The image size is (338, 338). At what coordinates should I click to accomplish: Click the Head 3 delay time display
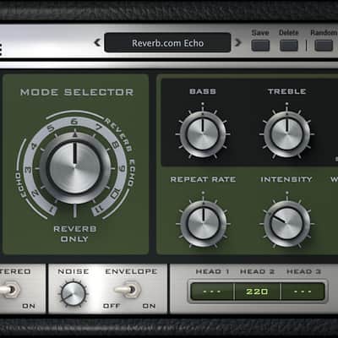[x=303, y=292]
